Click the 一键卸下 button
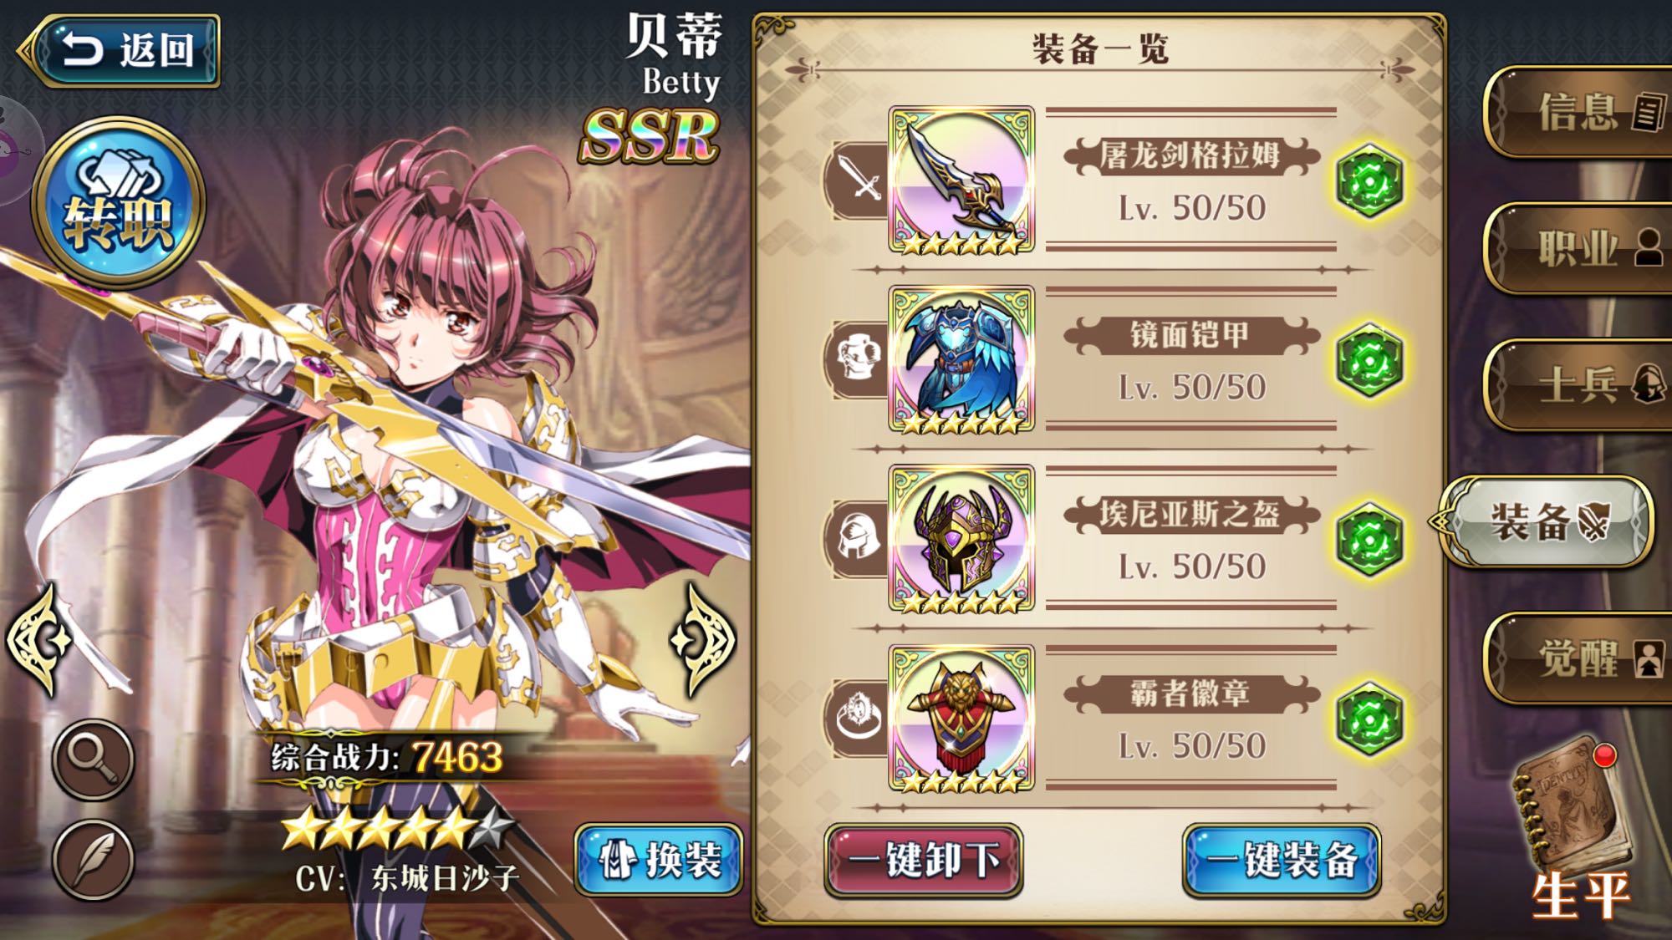This screenshot has width=1672, height=940. coord(924,860)
